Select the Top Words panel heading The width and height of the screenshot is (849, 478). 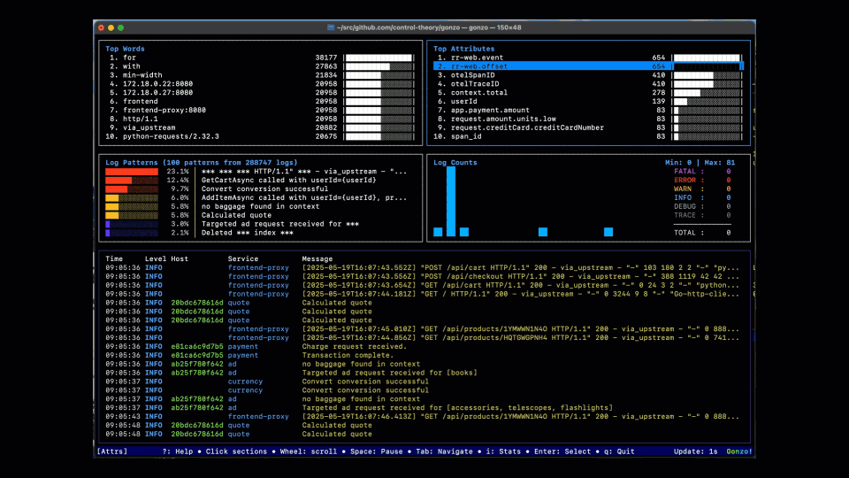tap(125, 49)
